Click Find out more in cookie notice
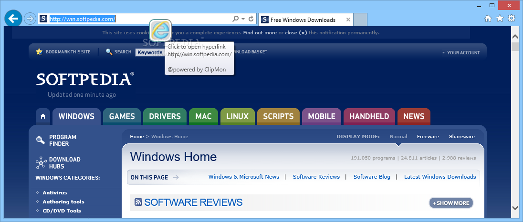Screen dimensions: 523x222 point(260,32)
